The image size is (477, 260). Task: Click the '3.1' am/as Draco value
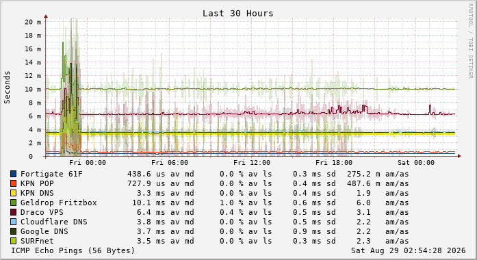[363, 212]
